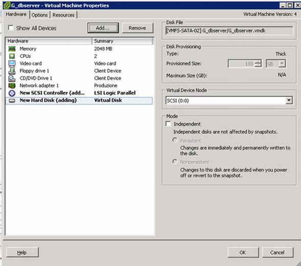Select New SCSI Controller row label
The height and width of the screenshot is (266, 301).
tap(52, 93)
